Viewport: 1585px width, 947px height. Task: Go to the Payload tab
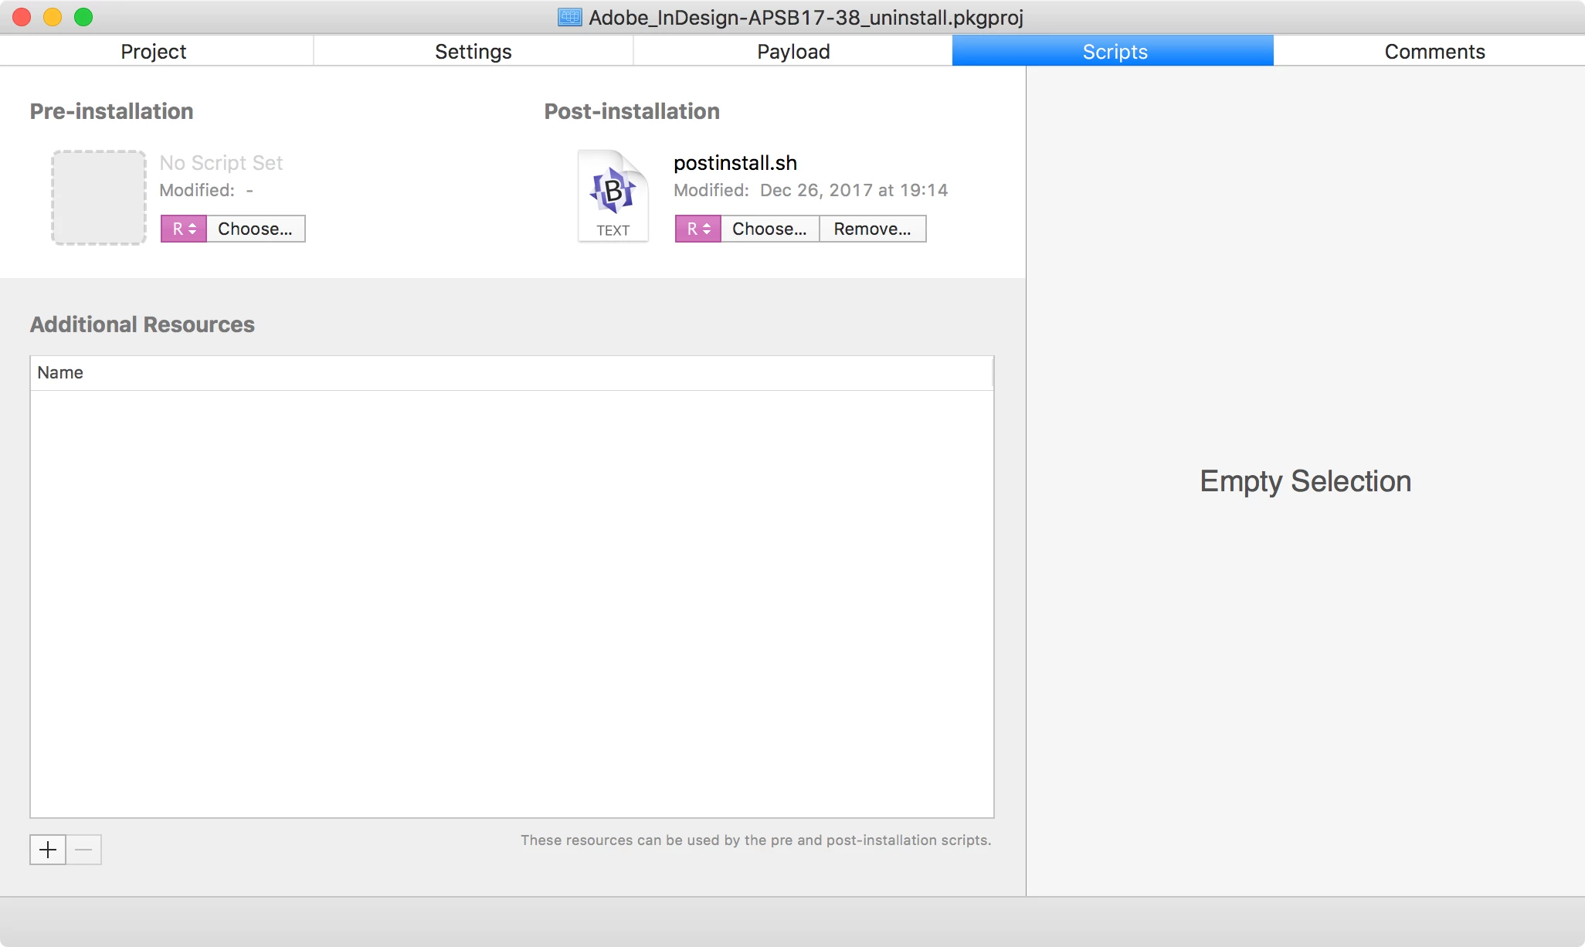793,51
